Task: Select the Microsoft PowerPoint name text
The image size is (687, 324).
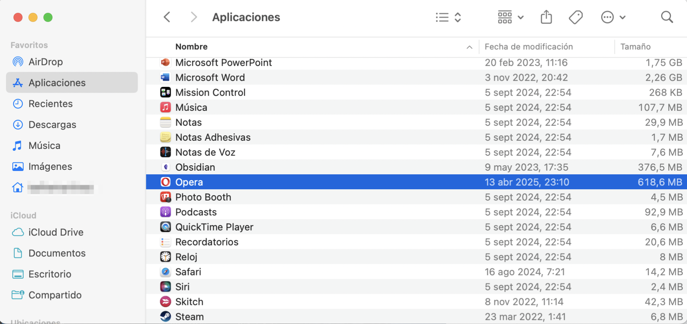Action: point(223,62)
